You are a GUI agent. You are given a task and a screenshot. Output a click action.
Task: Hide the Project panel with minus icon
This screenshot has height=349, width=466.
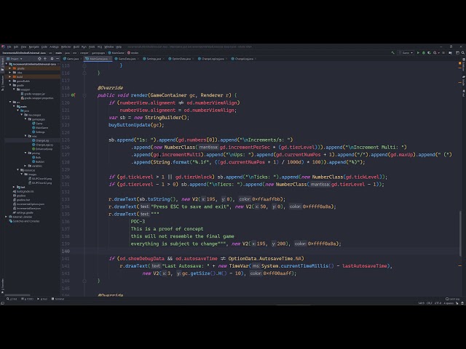[x=58, y=59]
